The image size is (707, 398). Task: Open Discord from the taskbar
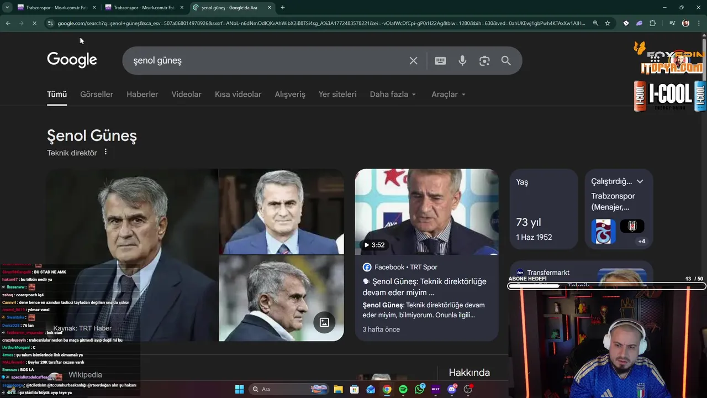coord(452,389)
